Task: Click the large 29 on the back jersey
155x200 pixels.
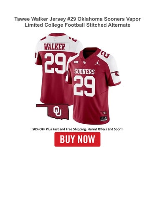Action: click(x=55, y=63)
